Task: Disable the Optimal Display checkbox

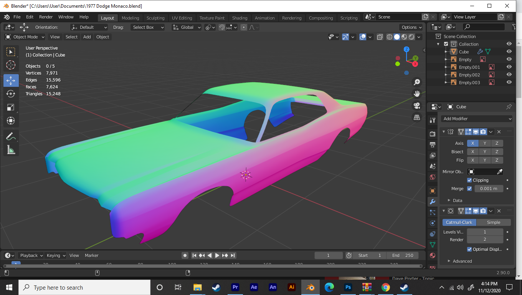Action: pyautogui.click(x=469, y=249)
